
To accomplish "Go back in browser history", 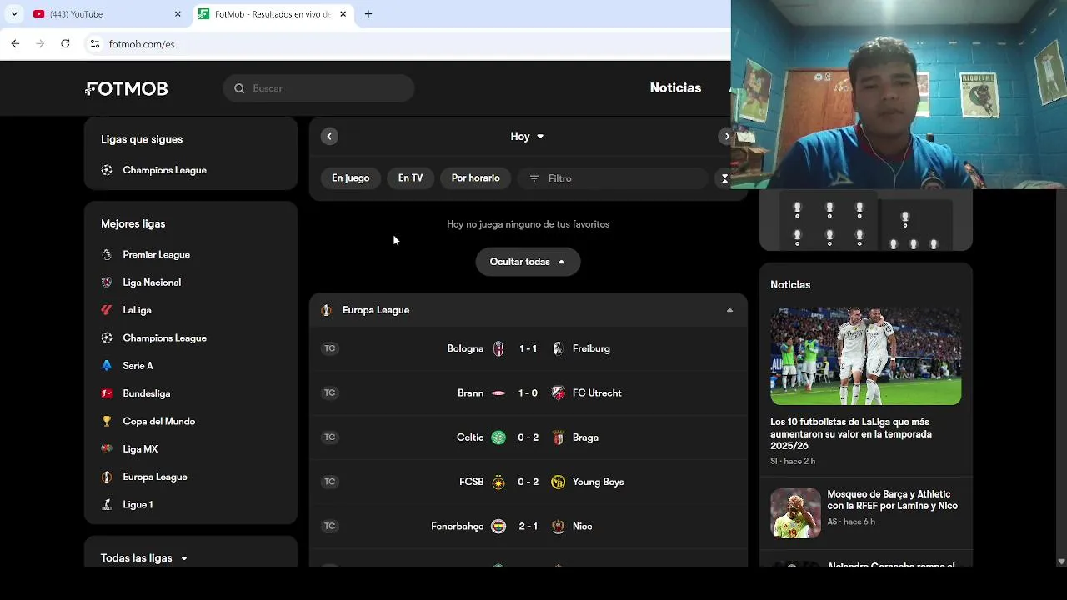I will click(x=15, y=44).
